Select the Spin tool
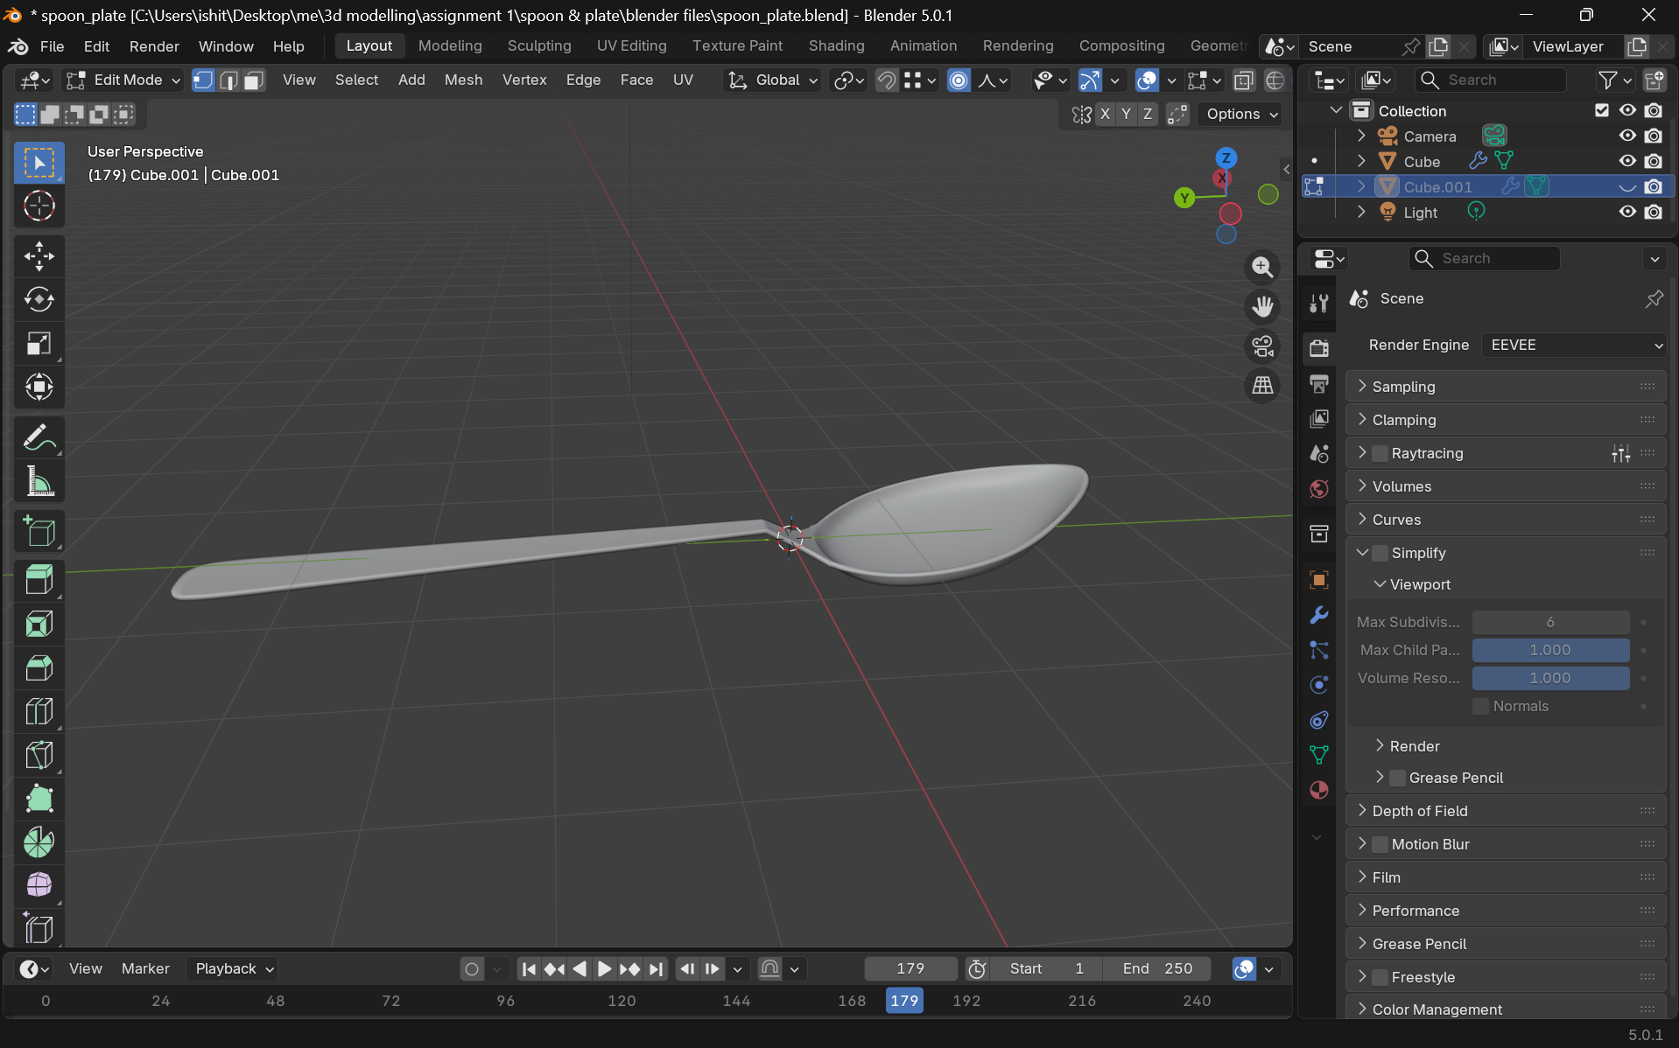 pos(39,842)
